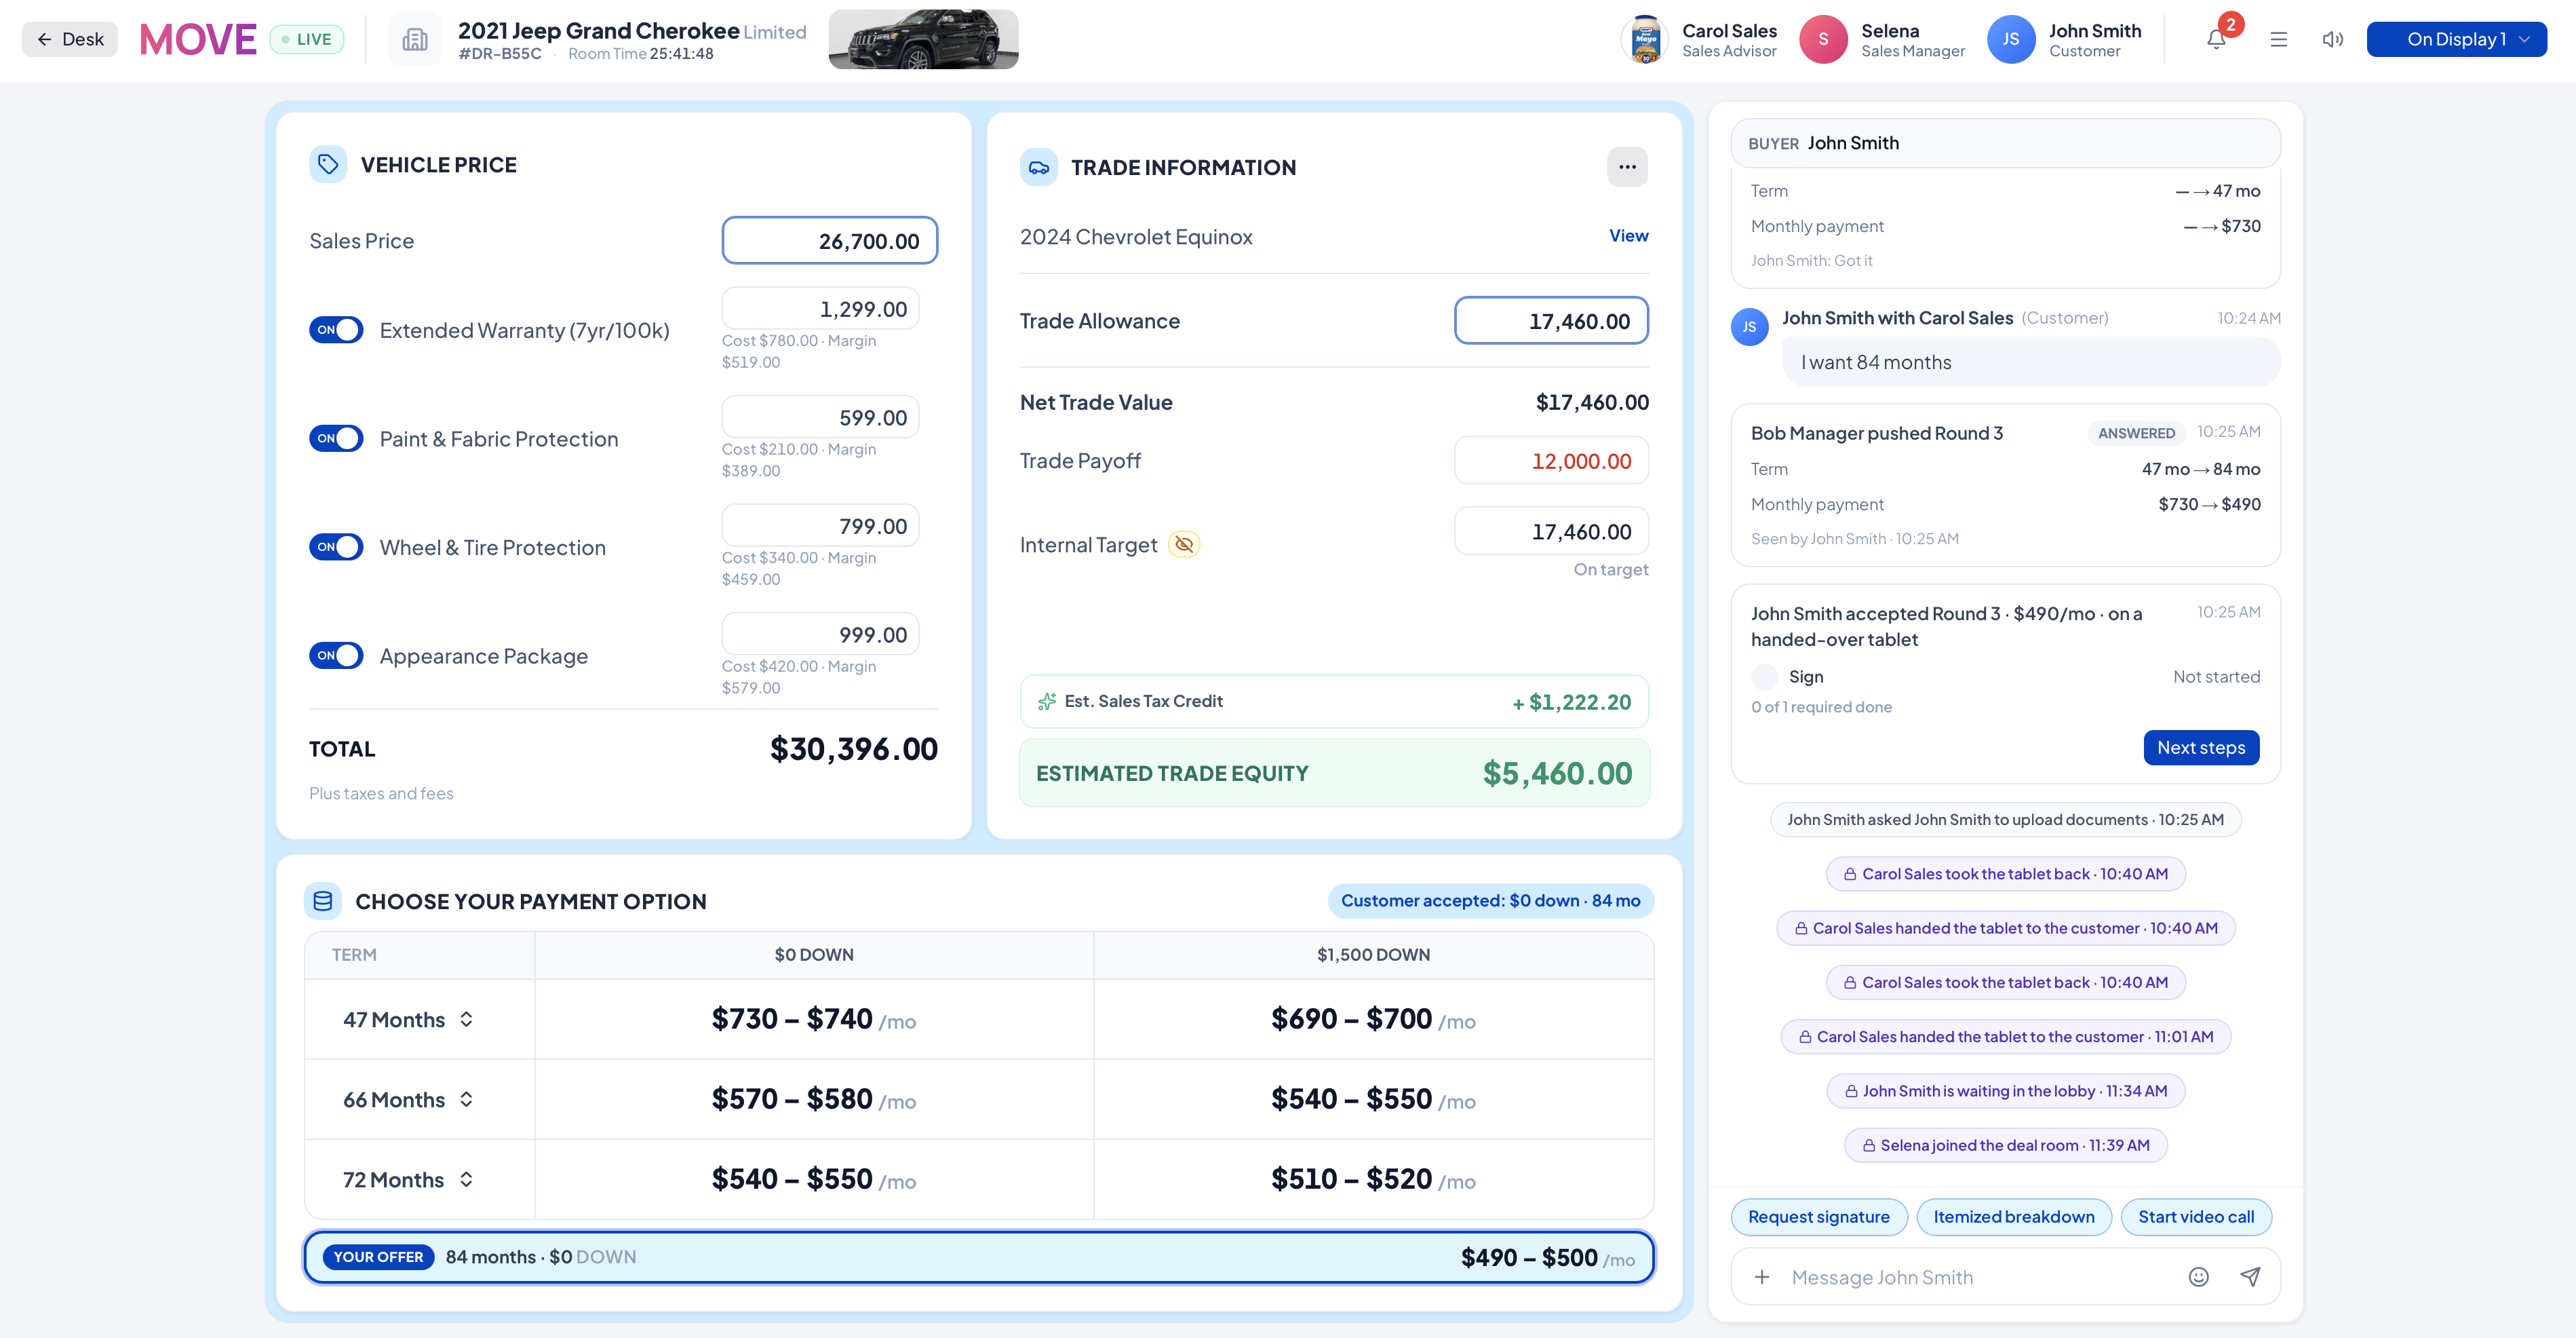
Task: Disable Wheel & Tire Protection switch
Action: (336, 547)
